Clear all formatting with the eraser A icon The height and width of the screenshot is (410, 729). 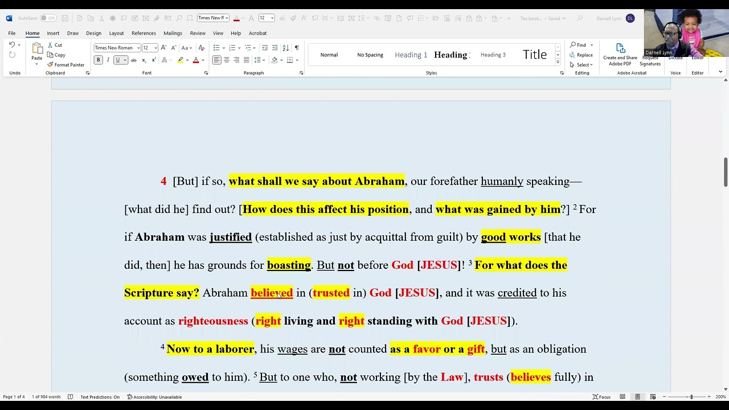201,48
